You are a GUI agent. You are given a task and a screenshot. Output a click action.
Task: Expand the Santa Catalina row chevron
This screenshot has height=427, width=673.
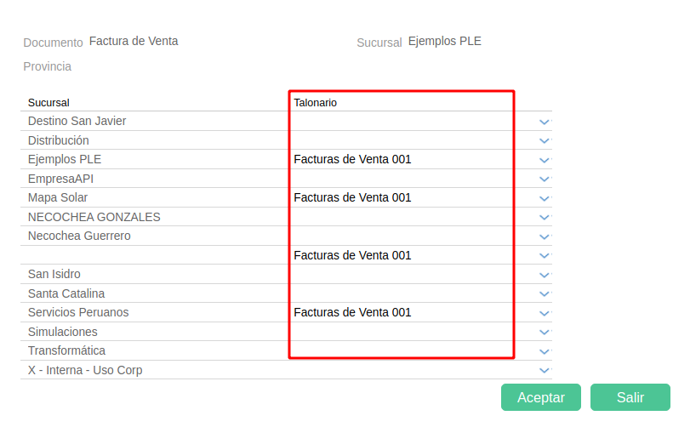click(545, 294)
